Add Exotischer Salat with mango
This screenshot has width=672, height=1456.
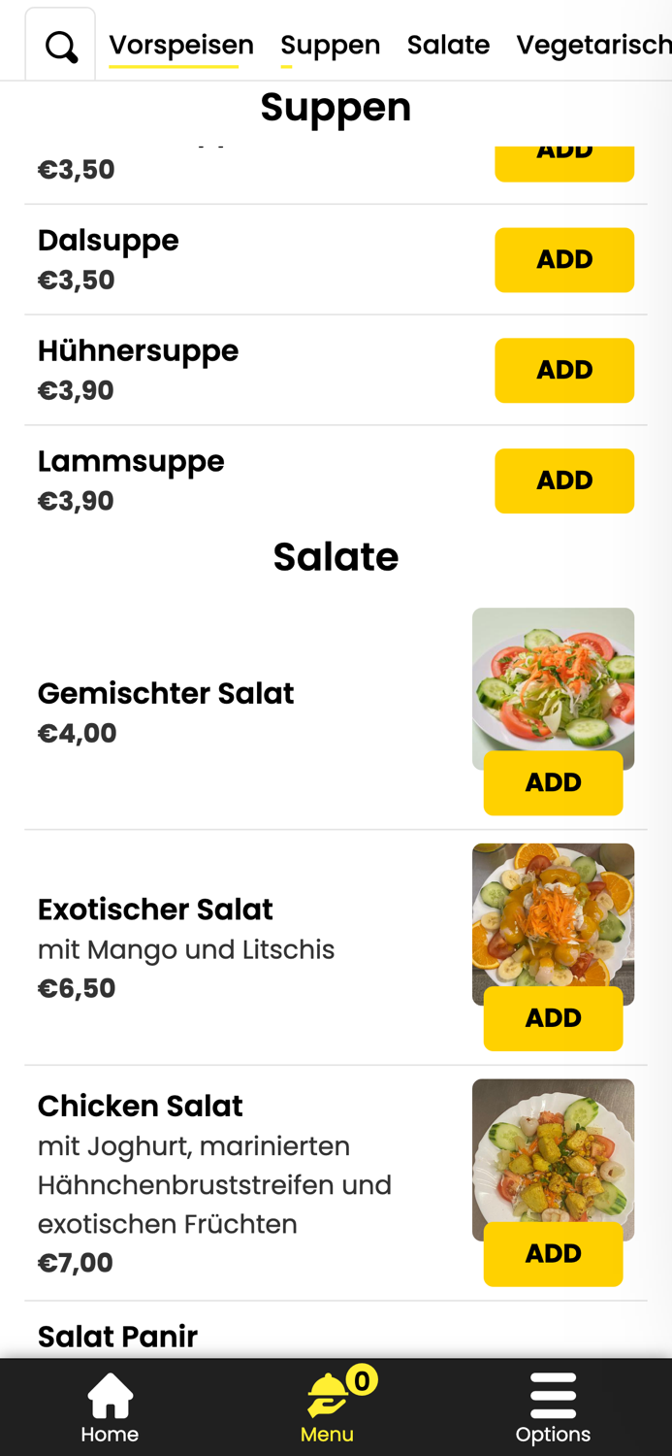click(553, 1017)
